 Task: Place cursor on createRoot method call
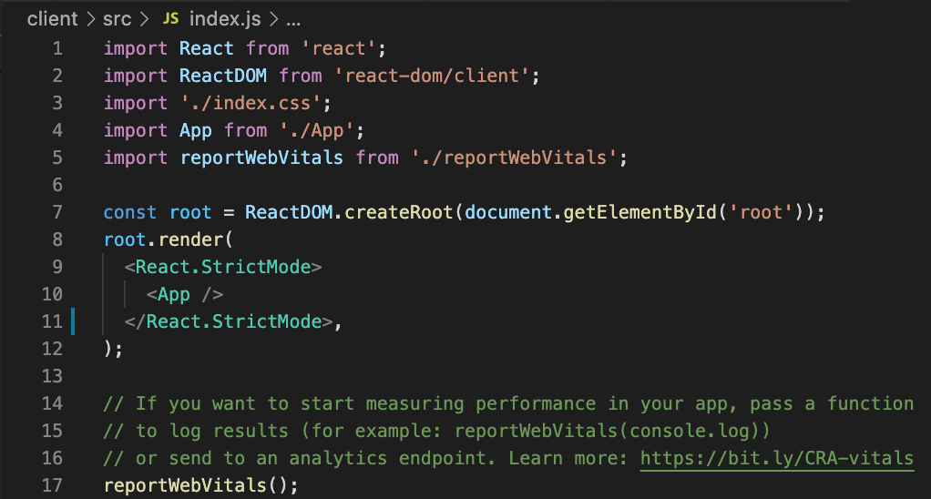[x=398, y=212]
